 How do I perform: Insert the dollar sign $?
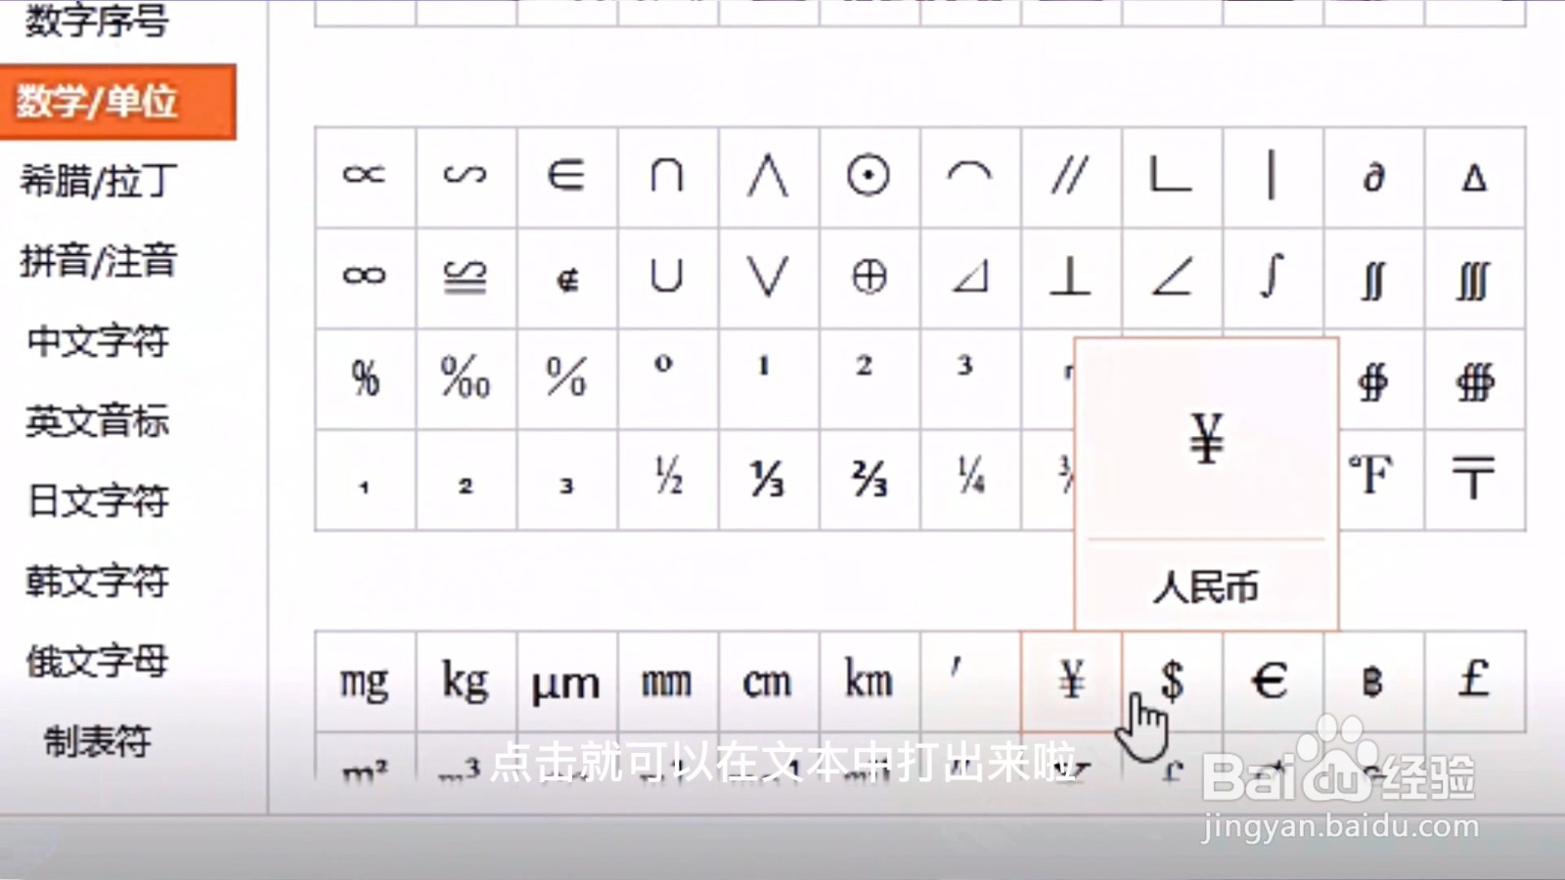(1171, 682)
